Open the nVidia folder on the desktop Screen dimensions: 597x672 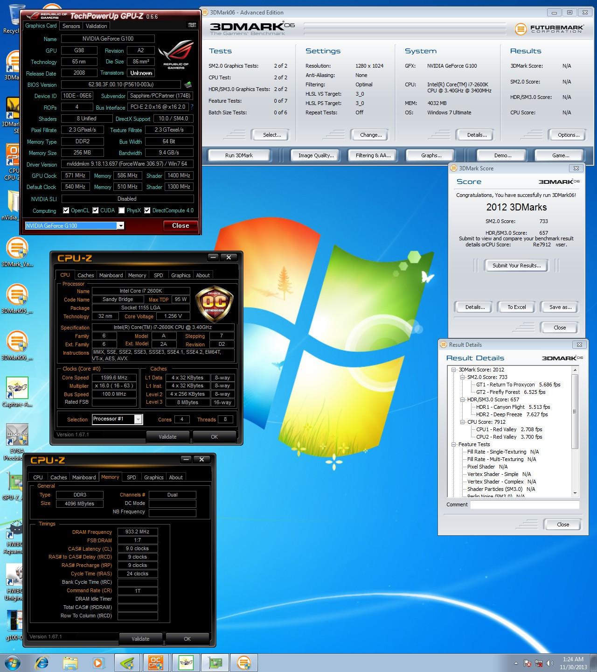13,205
